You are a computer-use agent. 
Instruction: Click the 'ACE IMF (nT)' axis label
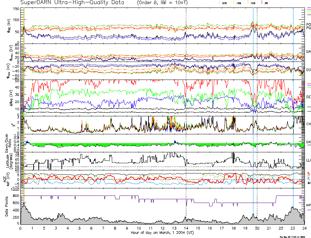tap(6, 180)
